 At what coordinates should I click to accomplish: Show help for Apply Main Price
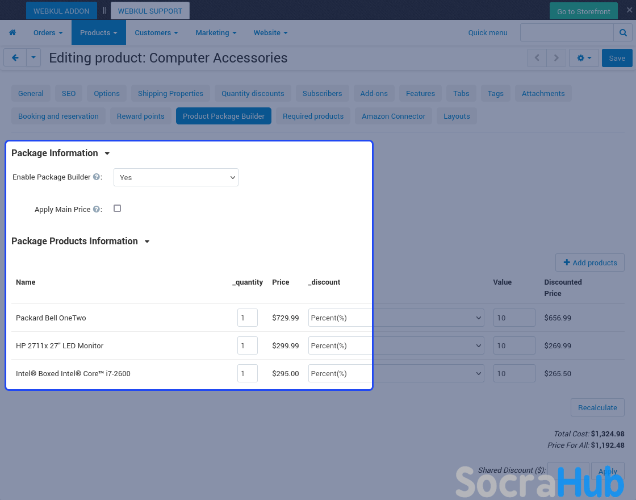coord(97,210)
